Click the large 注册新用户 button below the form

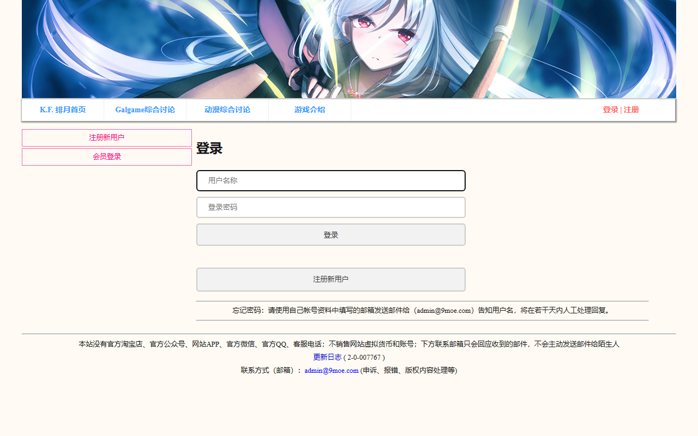(x=331, y=280)
